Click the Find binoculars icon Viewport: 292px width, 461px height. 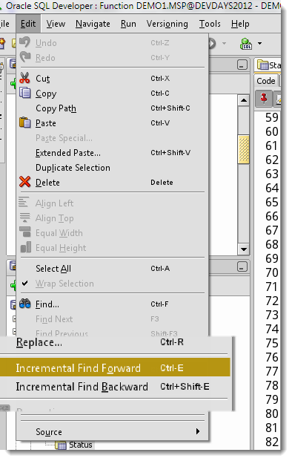(x=24, y=304)
